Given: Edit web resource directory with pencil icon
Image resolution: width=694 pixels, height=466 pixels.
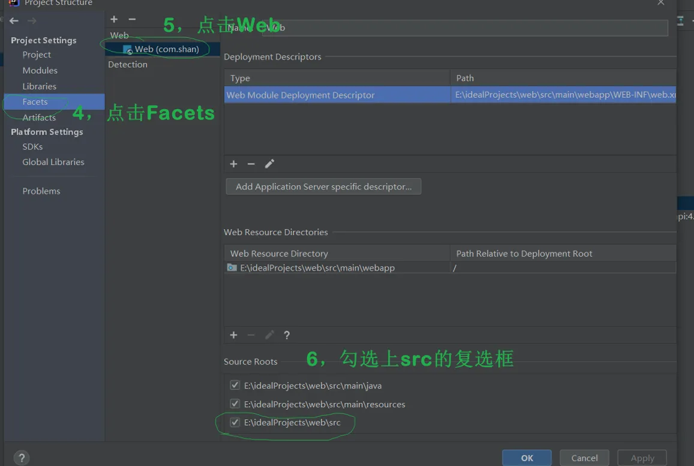Looking at the screenshot, I should pyautogui.click(x=269, y=335).
